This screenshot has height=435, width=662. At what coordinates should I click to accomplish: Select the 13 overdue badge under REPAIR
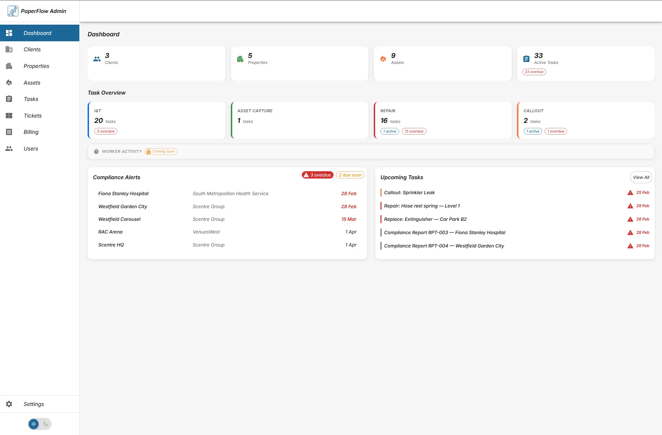click(414, 131)
